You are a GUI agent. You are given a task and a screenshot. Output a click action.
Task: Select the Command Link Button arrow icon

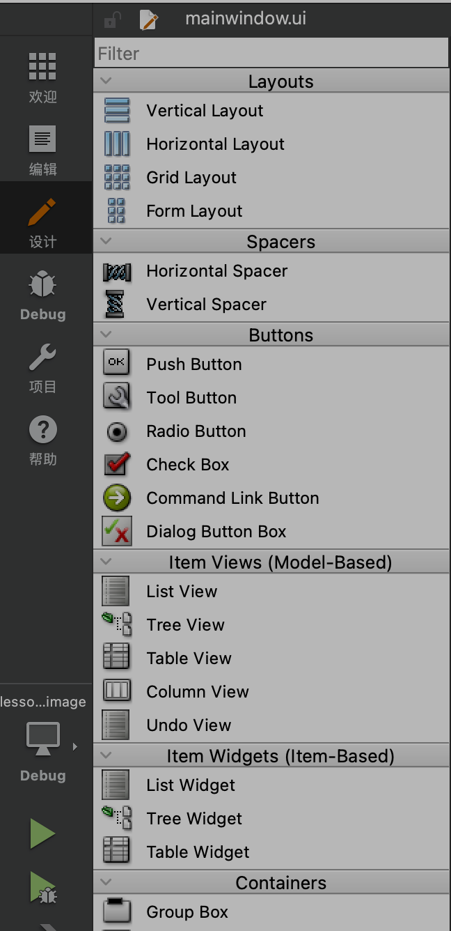tap(117, 498)
